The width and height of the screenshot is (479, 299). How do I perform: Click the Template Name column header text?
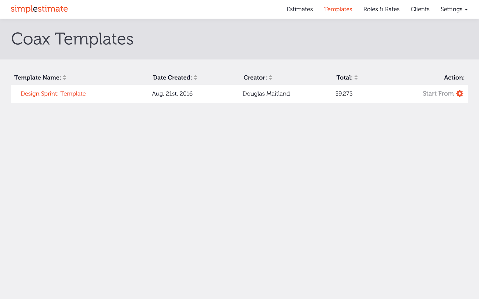(37, 77)
